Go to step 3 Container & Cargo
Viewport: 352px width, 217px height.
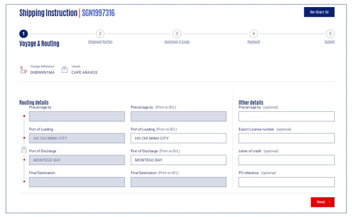click(x=177, y=34)
